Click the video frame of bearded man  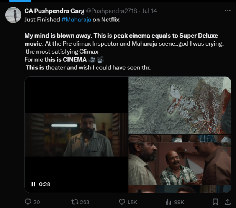tap(76, 134)
